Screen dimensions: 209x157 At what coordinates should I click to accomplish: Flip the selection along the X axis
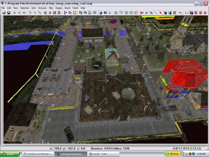[x=14, y=13]
